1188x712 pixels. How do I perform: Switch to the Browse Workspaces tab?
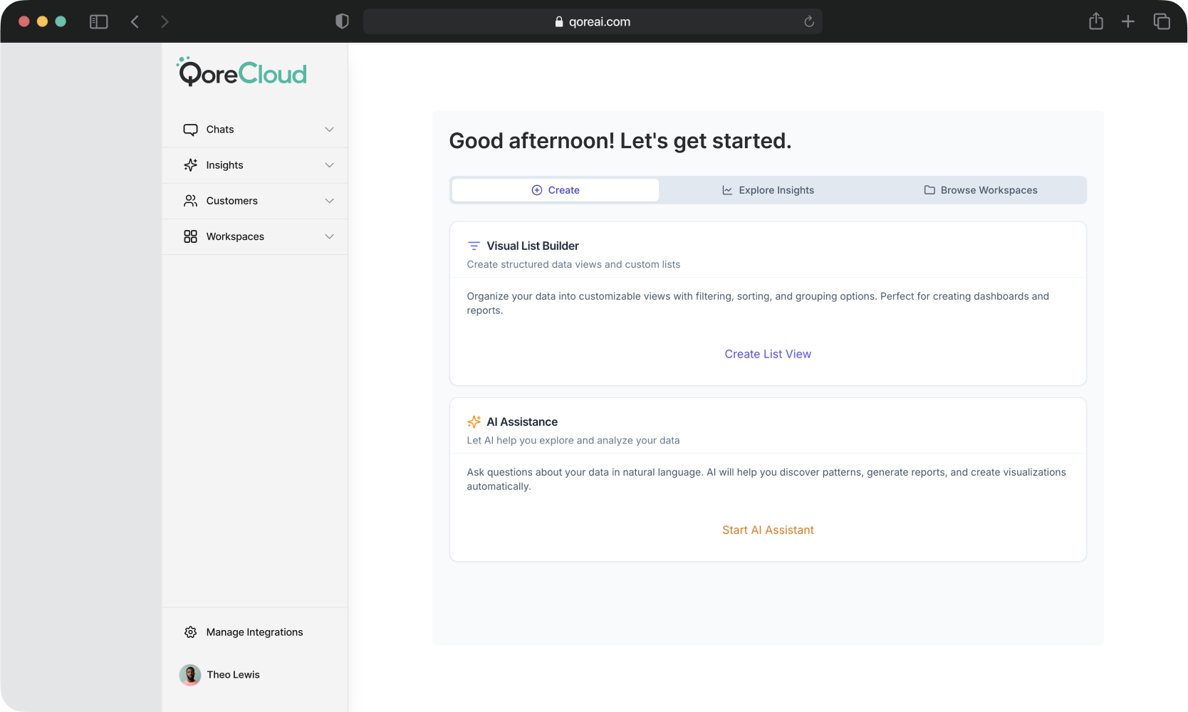point(980,190)
